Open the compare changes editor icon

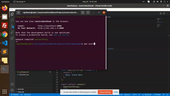pyautogui.click(x=160, y=13)
